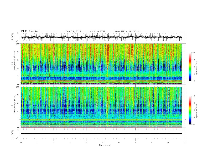The width and height of the screenshot is (208, 160).
Task: Click the "VLF Spectra" plot title
Action: pyautogui.click(x=30, y=31)
